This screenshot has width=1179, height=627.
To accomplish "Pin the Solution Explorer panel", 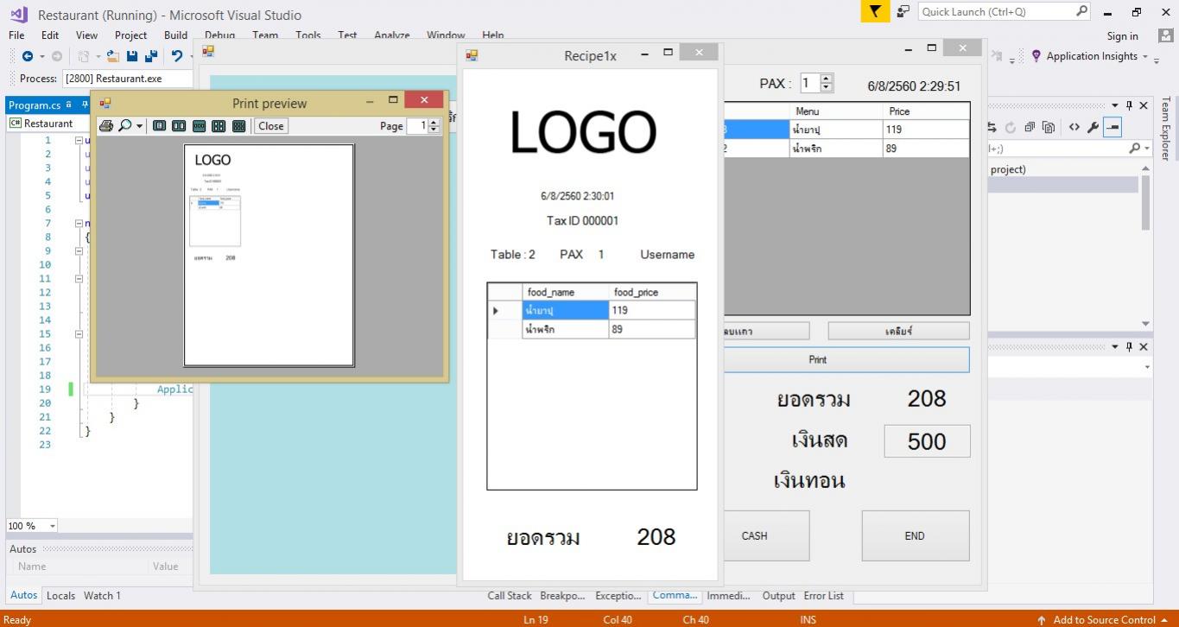I will 1129,105.
